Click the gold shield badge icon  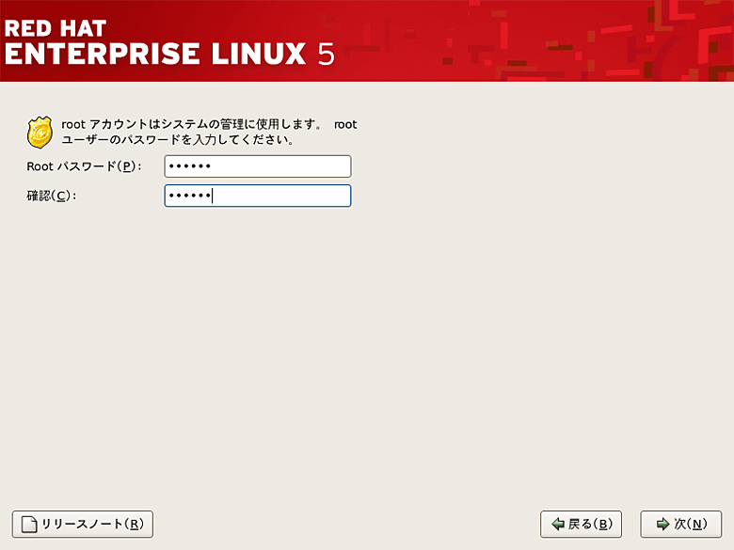(x=40, y=133)
